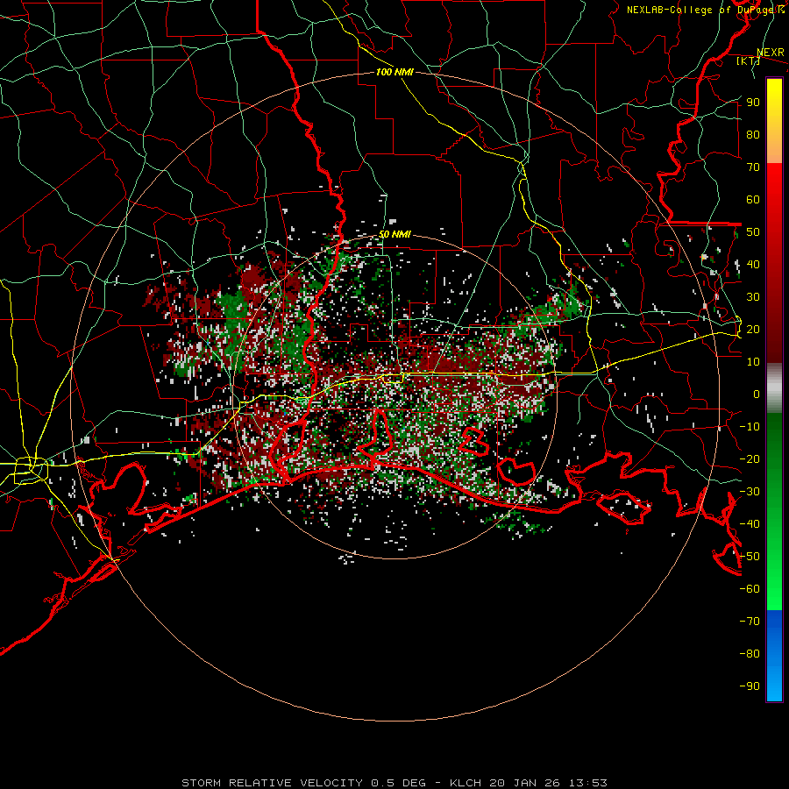Click the -40 value on the velocity scale

750,524
